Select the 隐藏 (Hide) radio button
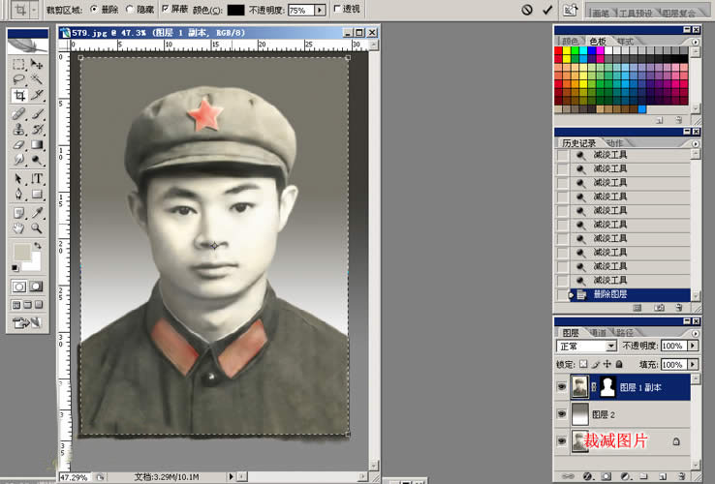Viewport: 715px width, 484px height. click(130, 9)
